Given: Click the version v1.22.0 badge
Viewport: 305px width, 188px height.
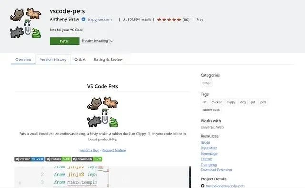Looking at the screenshot, I should [x=30, y=159].
